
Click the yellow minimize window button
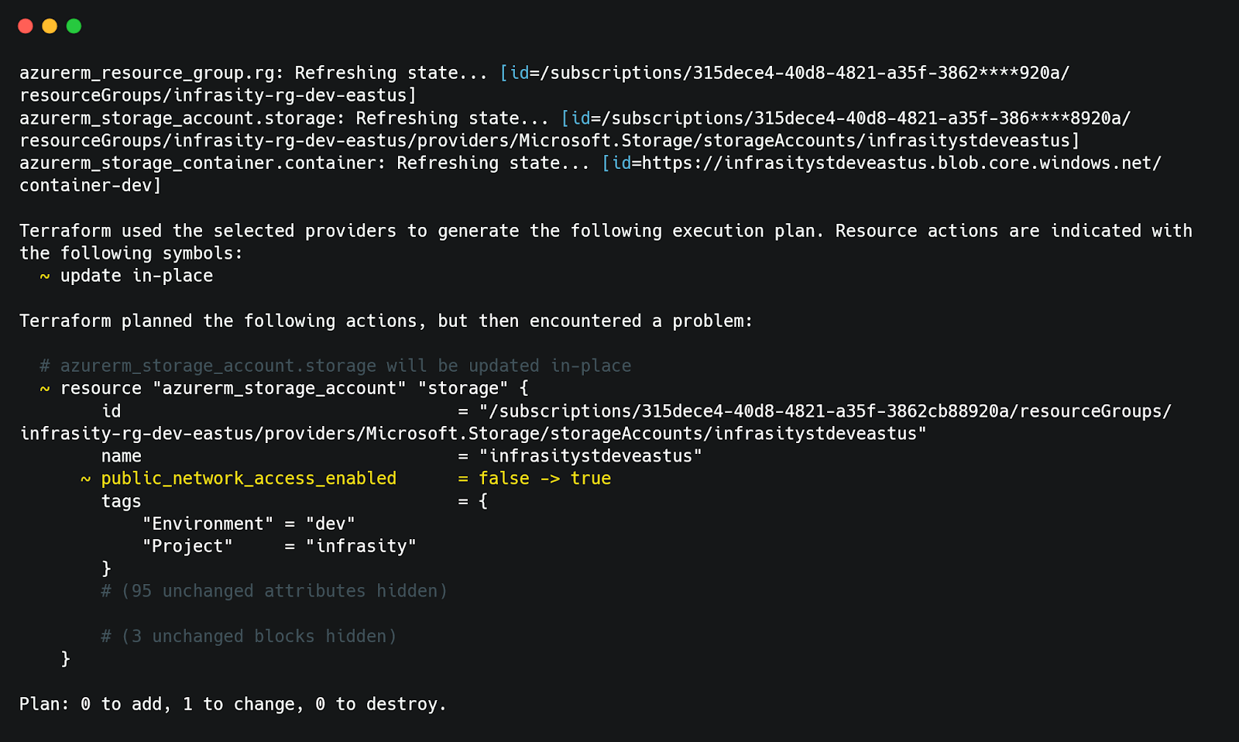click(x=50, y=26)
